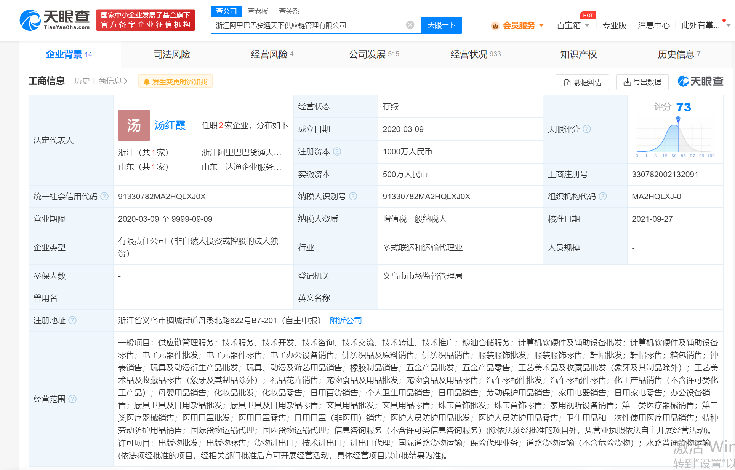Click help icon beside 注册地址

(72, 321)
